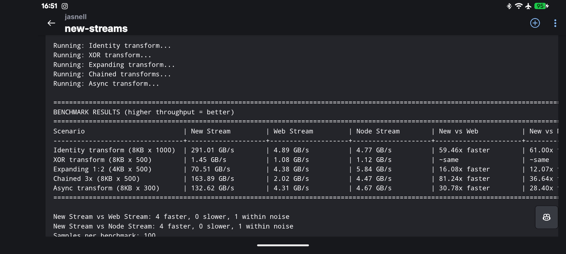Screen dimensions: 566x254
Task: Tap the New Stream vs Node Stream summary
Action: [173, 226]
